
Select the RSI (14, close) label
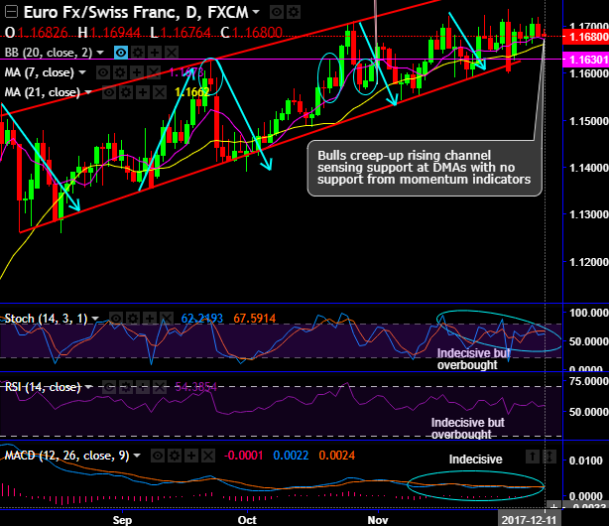point(43,387)
